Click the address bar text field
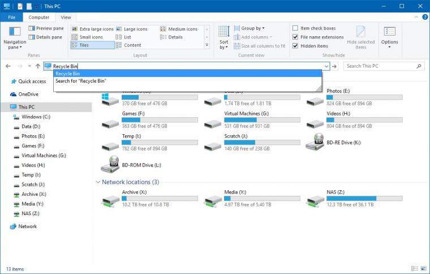Image resolution: width=430 pixels, height=274 pixels. click(187, 66)
